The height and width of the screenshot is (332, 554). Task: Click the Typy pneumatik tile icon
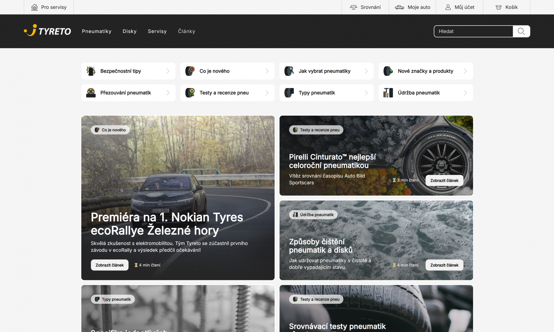click(289, 93)
